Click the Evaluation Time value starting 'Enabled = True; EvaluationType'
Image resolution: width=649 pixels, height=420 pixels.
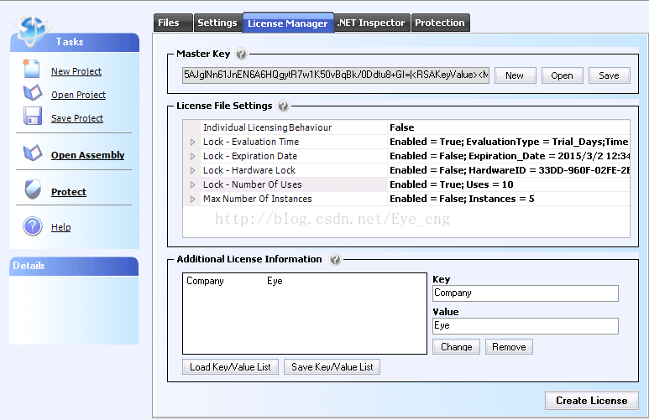509,143
